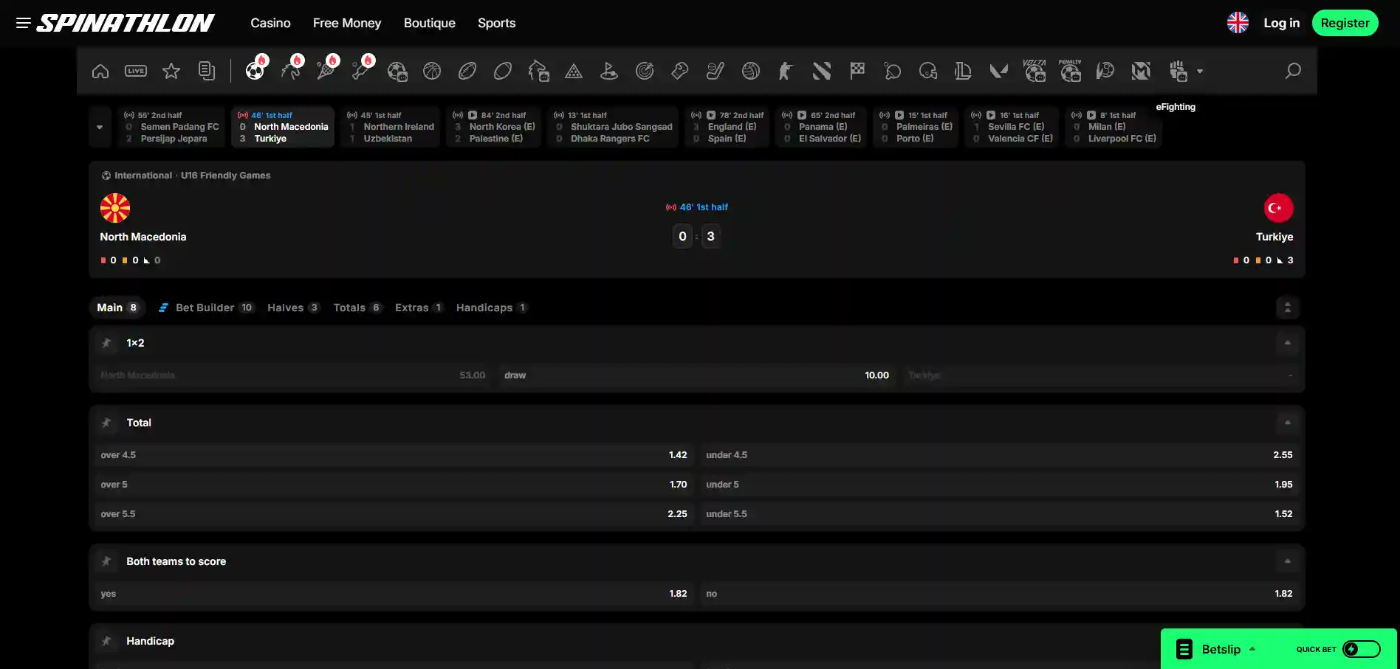This screenshot has height=669, width=1400.
Task: Open the Northern Ireland vs Uzbekistan live card
Action: (x=391, y=127)
